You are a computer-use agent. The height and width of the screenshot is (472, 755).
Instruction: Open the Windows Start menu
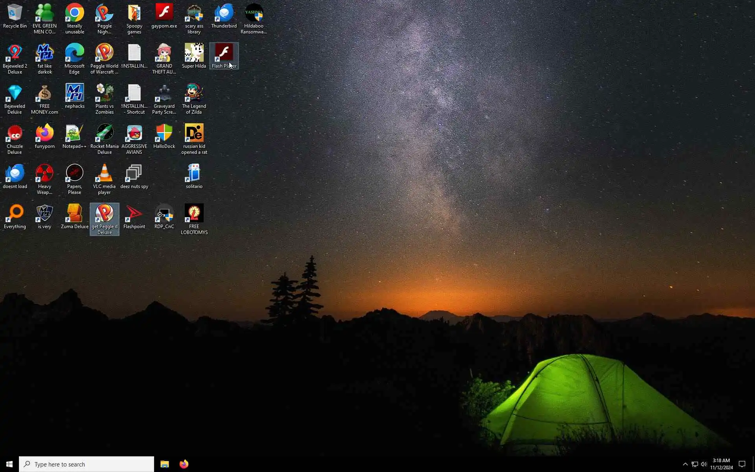9,464
